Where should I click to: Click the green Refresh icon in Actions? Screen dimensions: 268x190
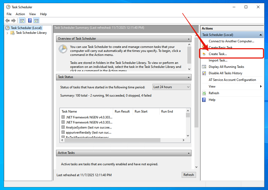[204, 93]
